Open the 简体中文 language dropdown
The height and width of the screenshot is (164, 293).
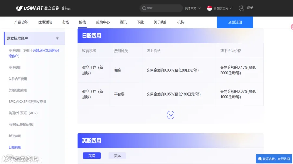(x=192, y=8)
